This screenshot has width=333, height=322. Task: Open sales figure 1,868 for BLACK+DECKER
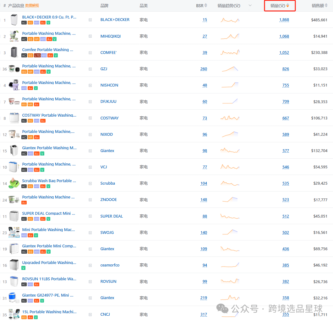pyautogui.click(x=284, y=20)
